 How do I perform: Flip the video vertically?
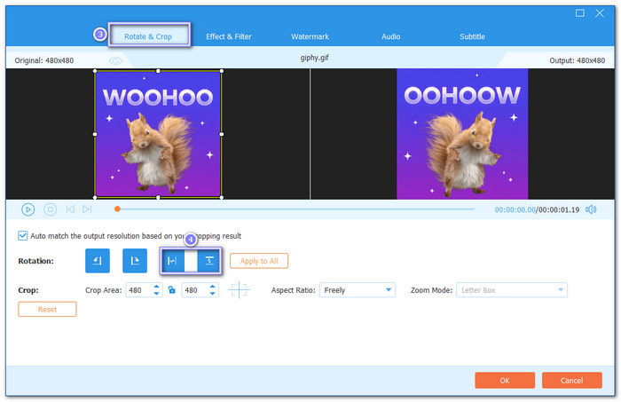(208, 261)
